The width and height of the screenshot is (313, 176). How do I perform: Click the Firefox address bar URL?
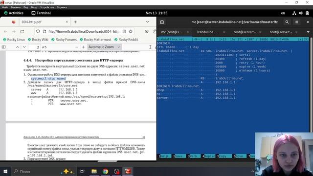(x=84, y=31)
